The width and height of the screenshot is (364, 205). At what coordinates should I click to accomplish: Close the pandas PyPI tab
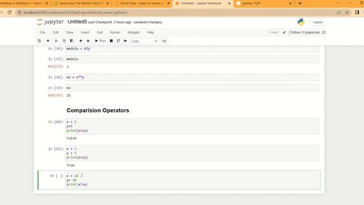pyautogui.click(x=290, y=3)
